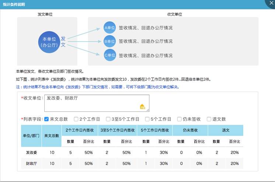Enable the 2个工作日 checkbox

76,119
